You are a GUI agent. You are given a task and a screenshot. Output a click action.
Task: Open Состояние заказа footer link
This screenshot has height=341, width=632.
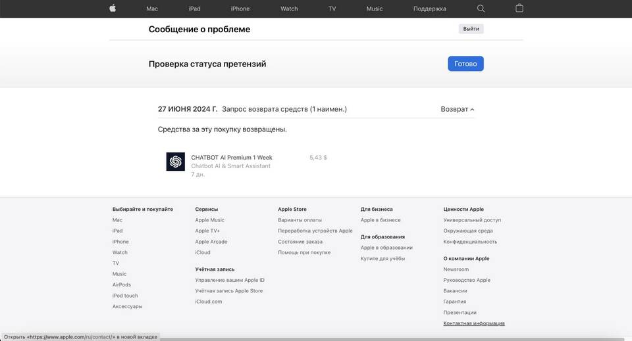[x=300, y=242]
